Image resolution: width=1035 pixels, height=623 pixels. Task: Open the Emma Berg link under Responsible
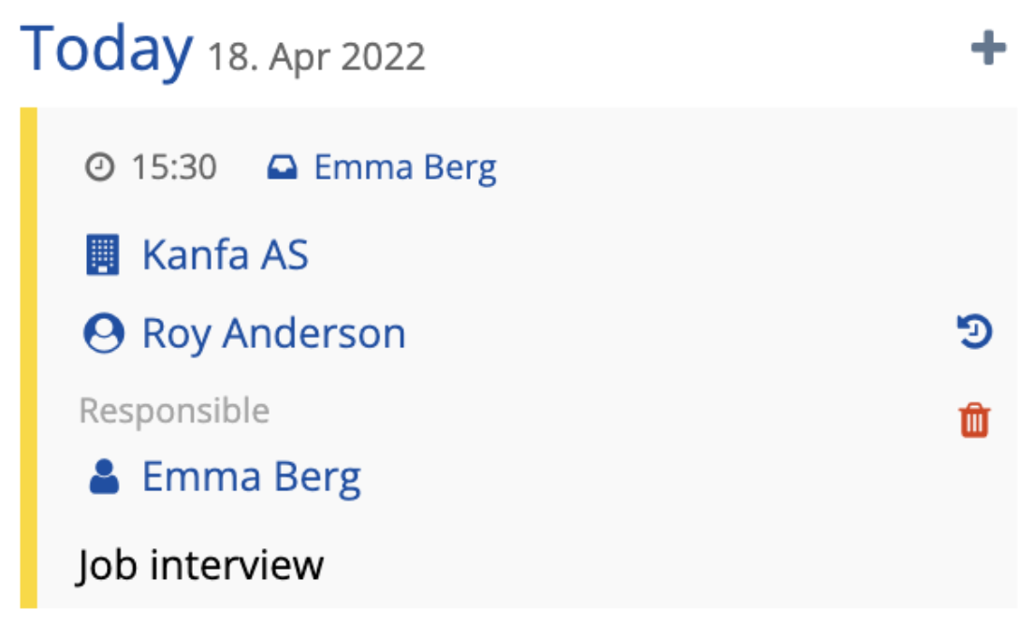click(251, 477)
